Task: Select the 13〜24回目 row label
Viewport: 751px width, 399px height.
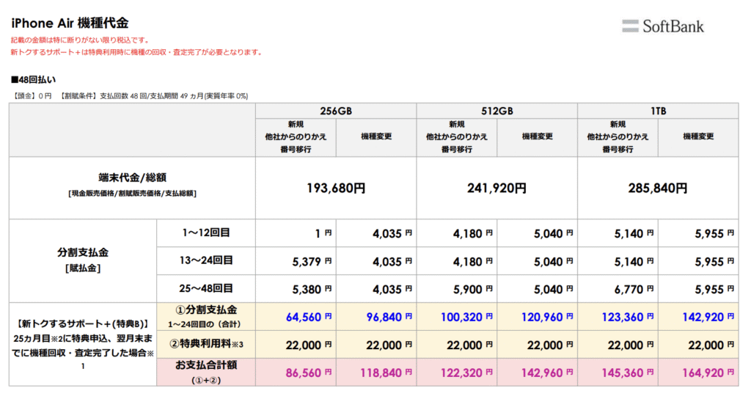Action: coord(206,260)
